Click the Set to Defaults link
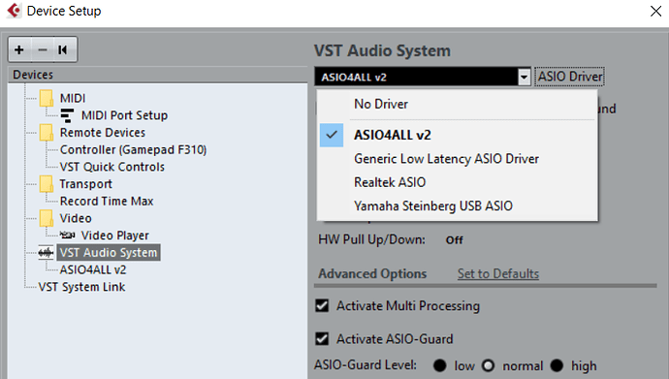Viewport: 669px width, 379px height. (498, 273)
